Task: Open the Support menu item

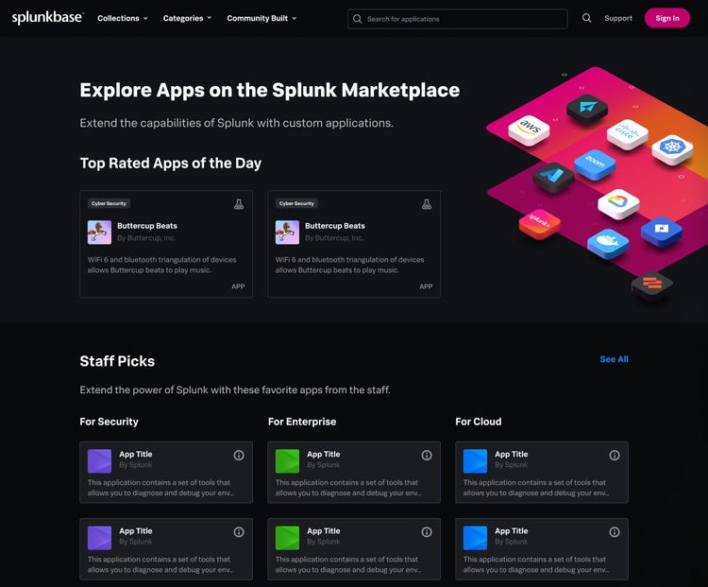Action: [x=618, y=18]
